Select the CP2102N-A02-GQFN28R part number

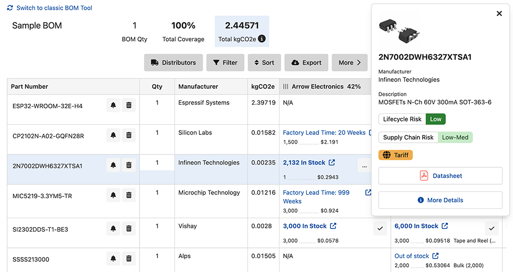coord(48,136)
